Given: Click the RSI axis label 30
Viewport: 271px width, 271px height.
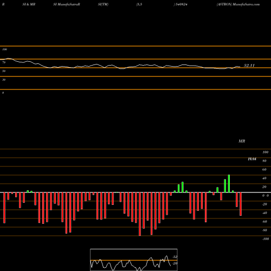Looking at the screenshot, I should 4,80.
